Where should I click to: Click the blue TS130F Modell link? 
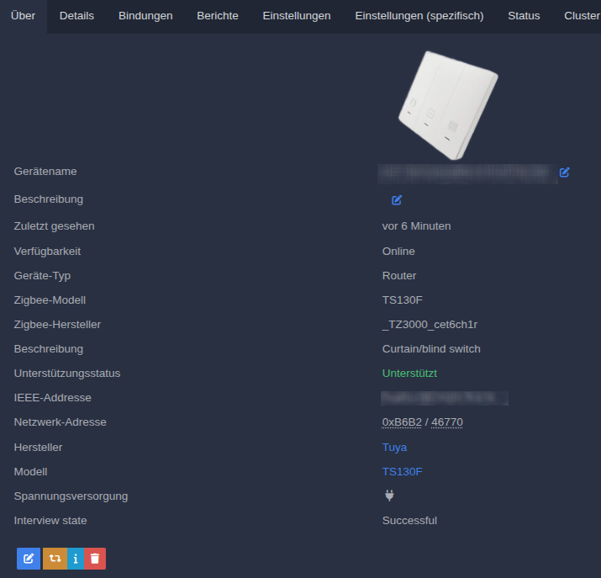pyautogui.click(x=402, y=471)
